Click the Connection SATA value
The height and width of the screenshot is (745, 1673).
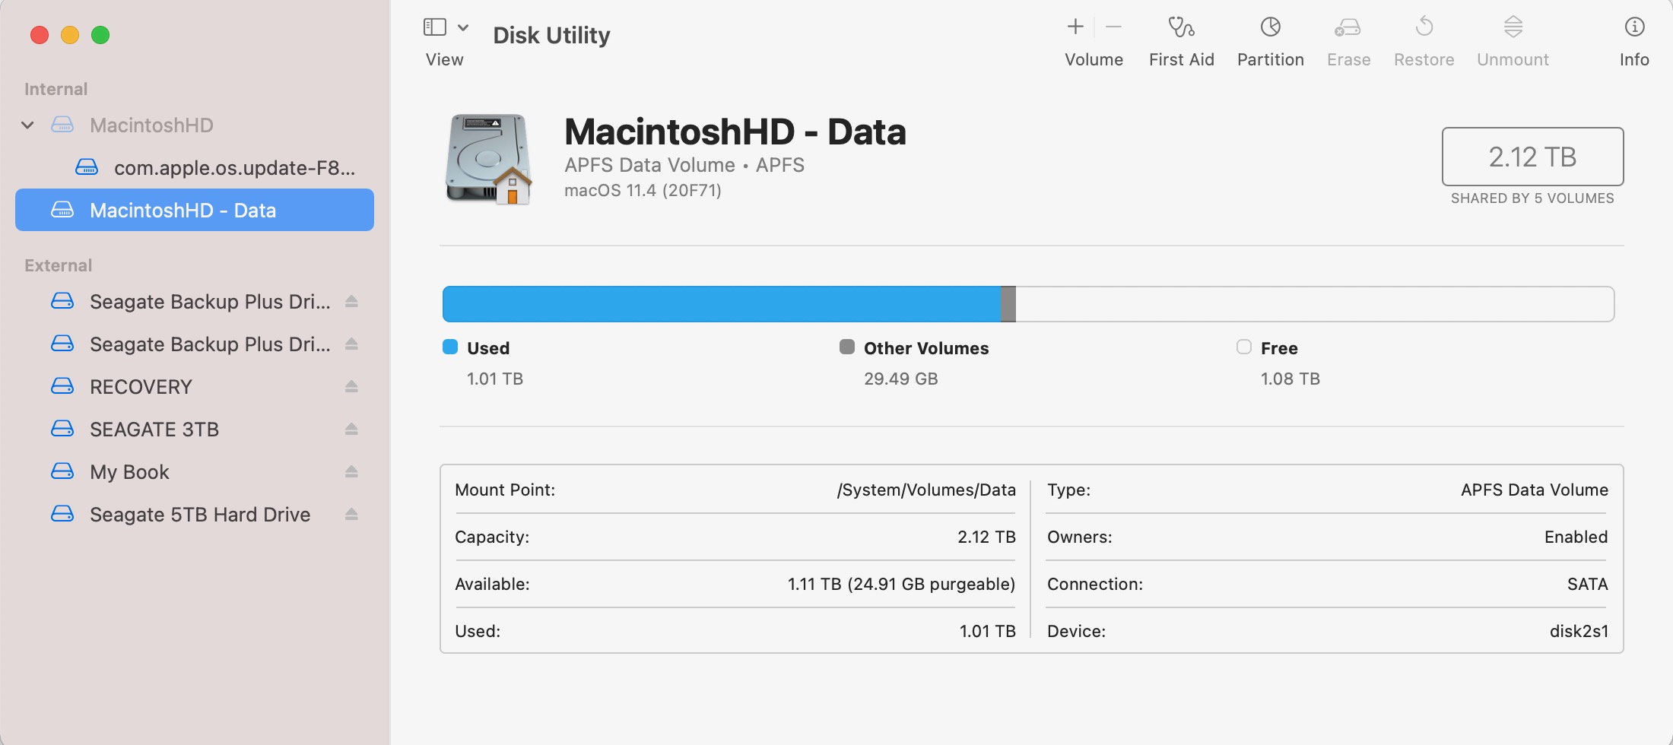(1587, 584)
